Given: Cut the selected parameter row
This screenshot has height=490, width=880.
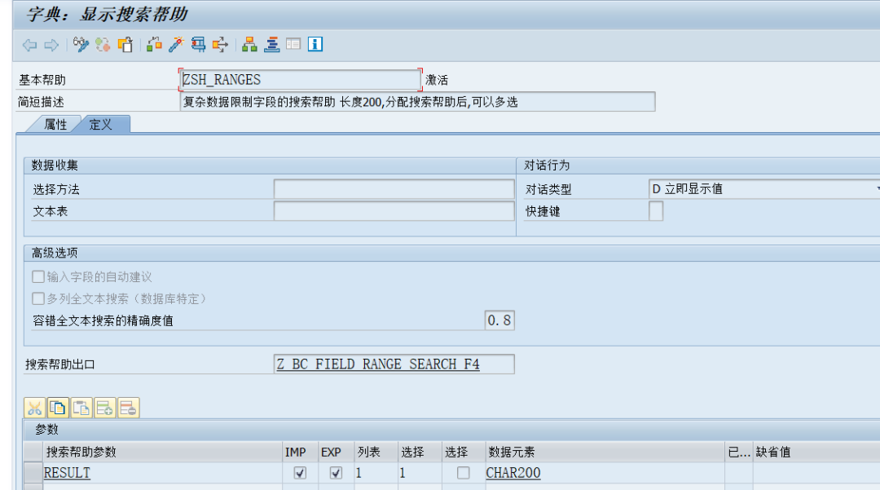Looking at the screenshot, I should (x=34, y=408).
